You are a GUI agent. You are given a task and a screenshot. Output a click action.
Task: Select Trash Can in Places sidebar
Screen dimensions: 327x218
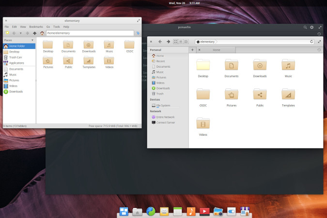point(16,57)
